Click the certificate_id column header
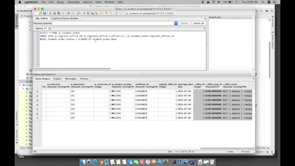The height and width of the screenshot is (166, 295). (147, 85)
